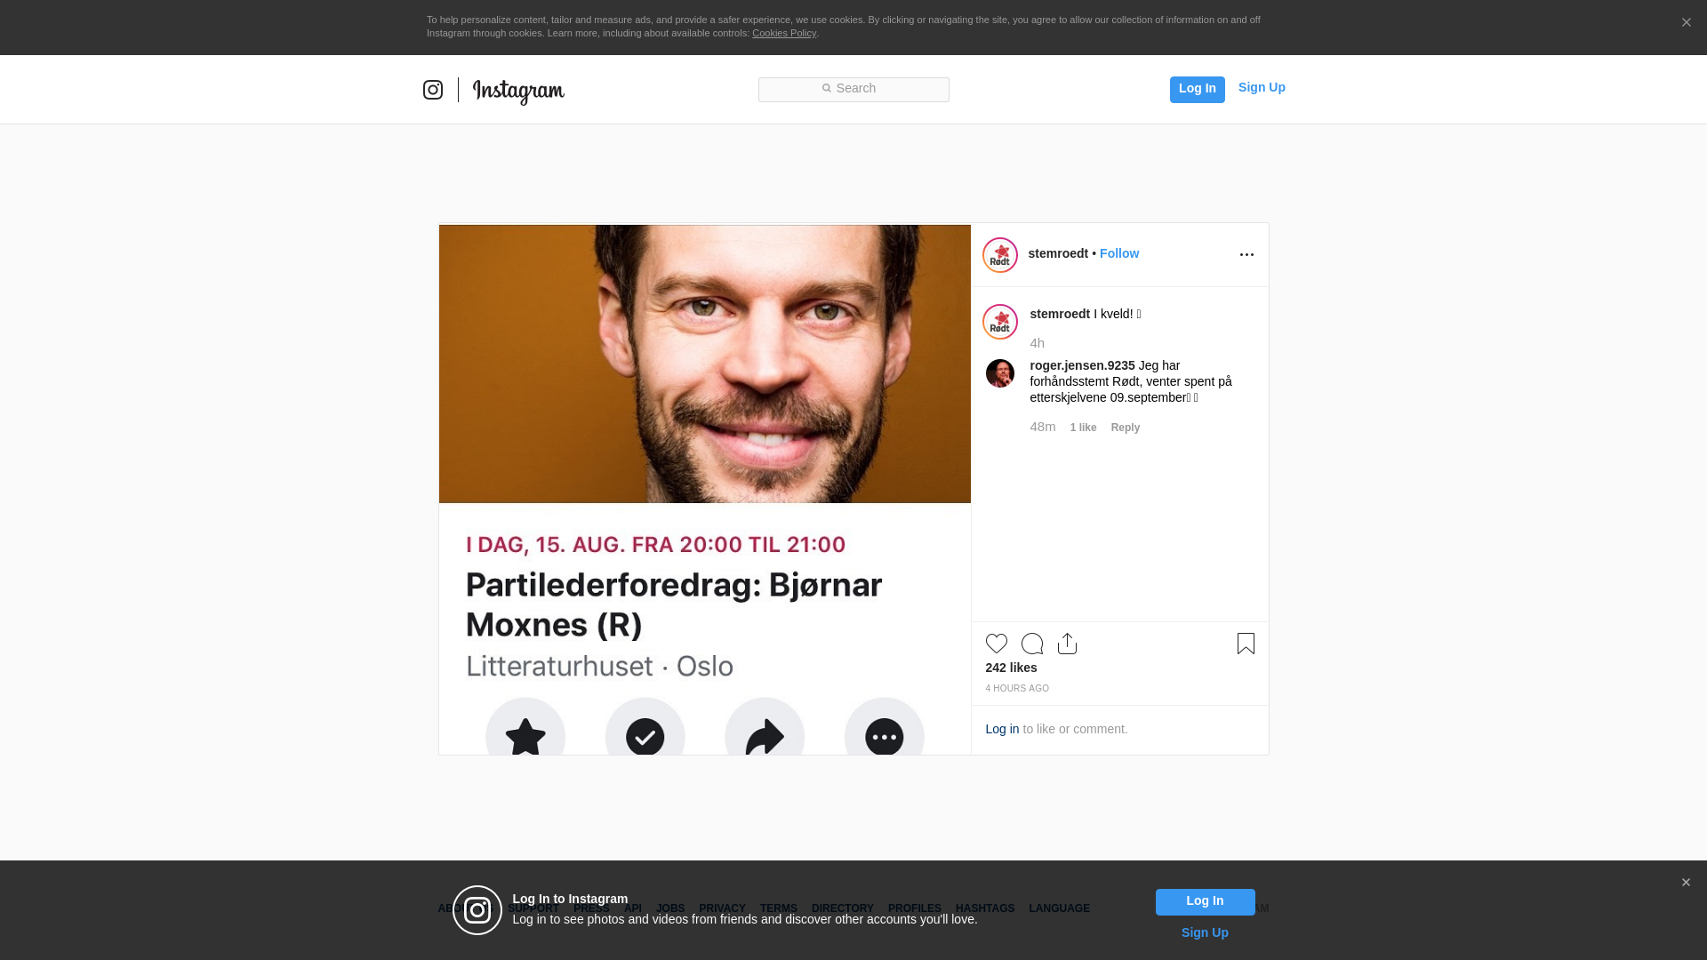The height and width of the screenshot is (960, 1707).
Task: Open the Cookies Policy link
Action: click(784, 33)
